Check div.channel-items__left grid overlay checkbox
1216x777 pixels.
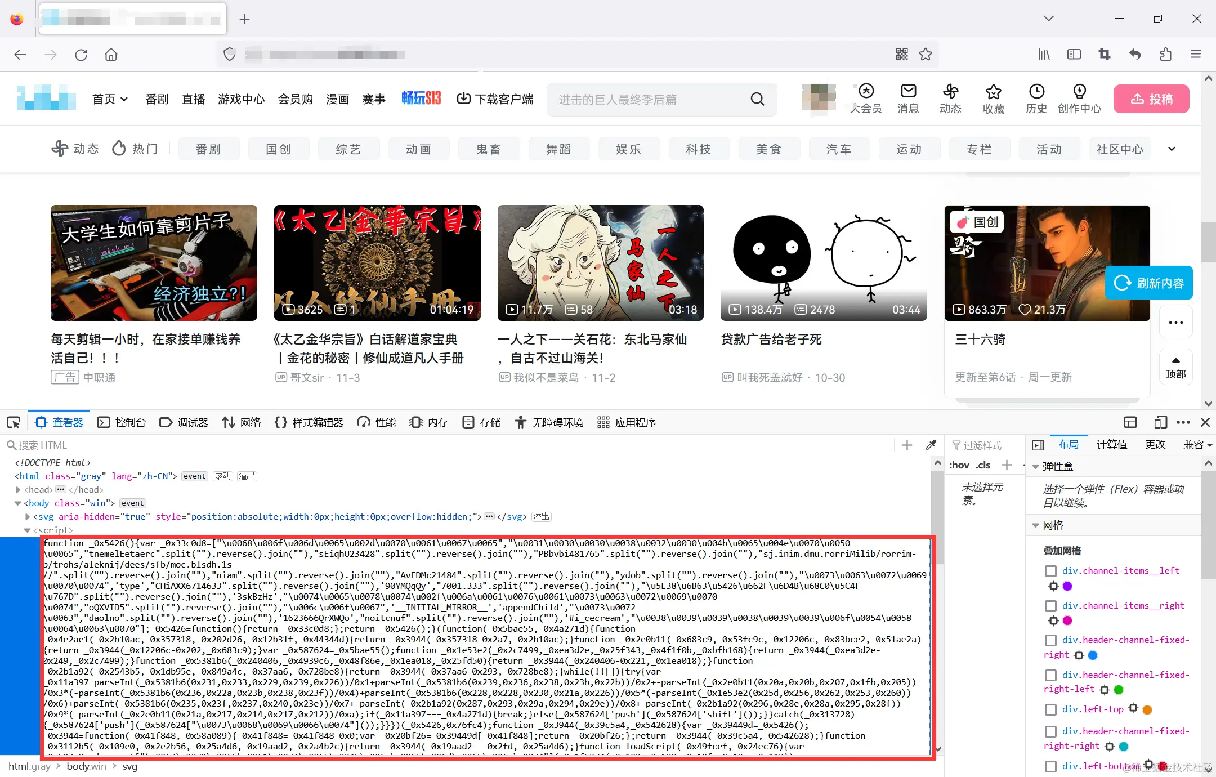pos(1050,571)
